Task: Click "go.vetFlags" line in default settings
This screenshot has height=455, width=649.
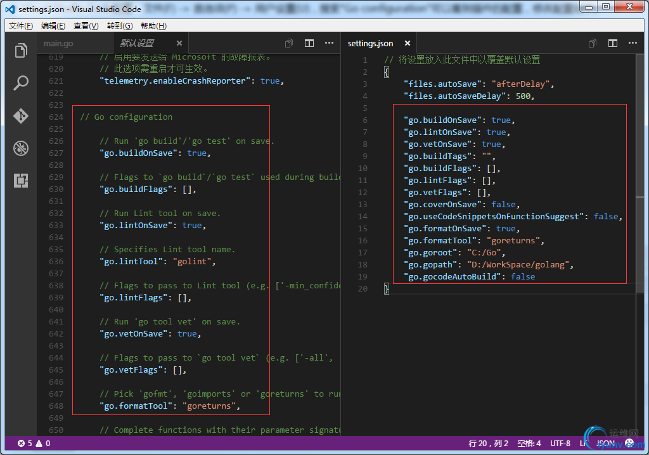Action: [143, 370]
